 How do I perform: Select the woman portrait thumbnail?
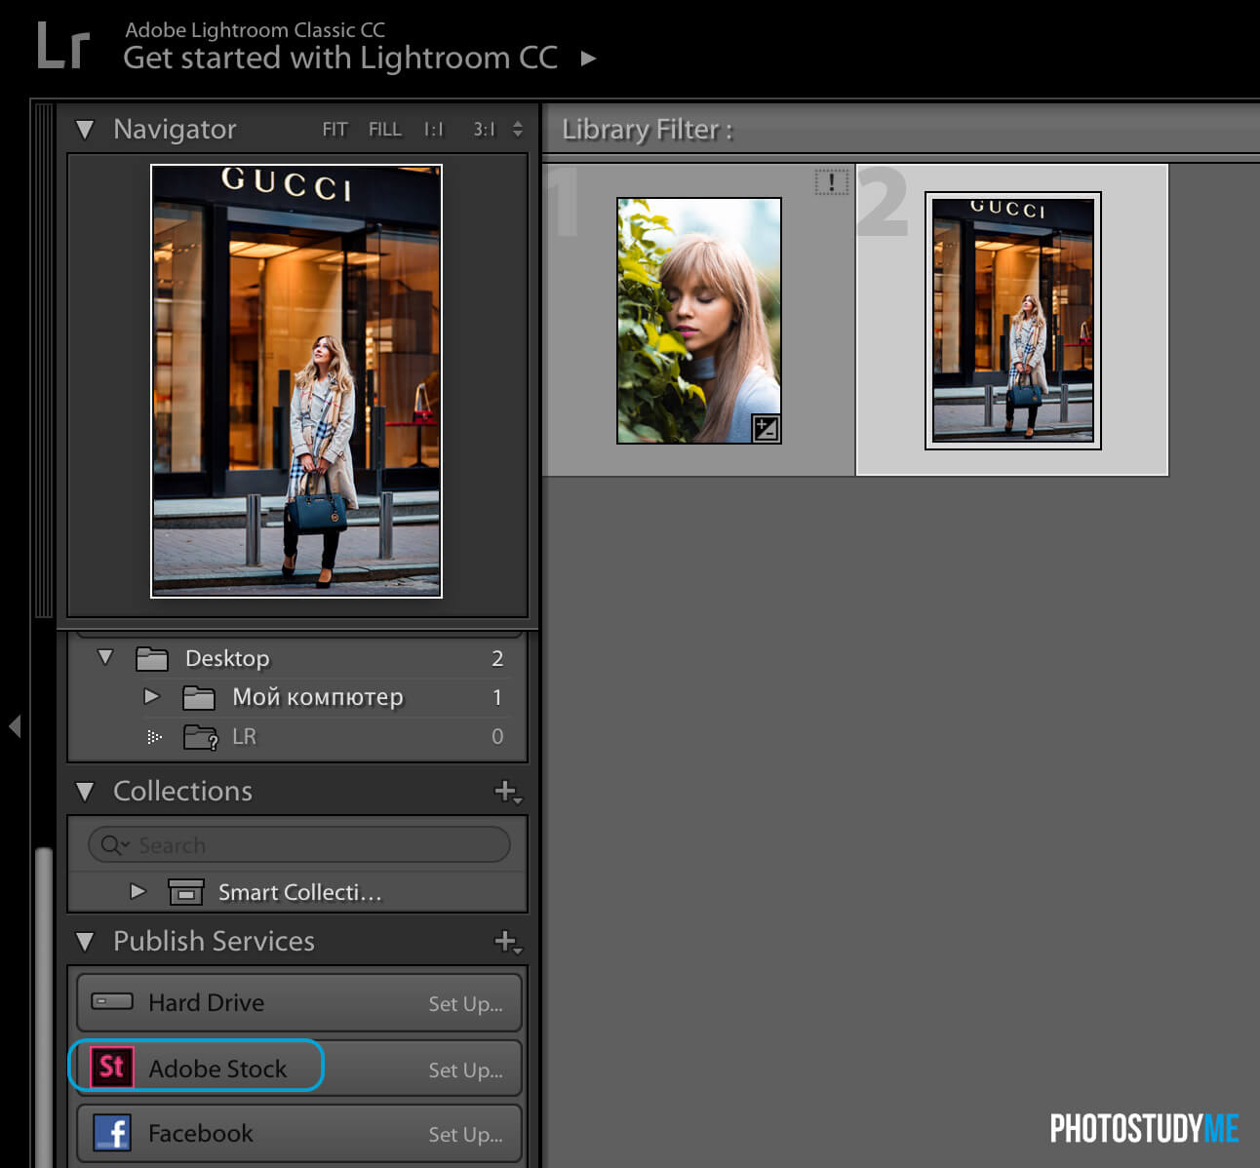(x=699, y=321)
